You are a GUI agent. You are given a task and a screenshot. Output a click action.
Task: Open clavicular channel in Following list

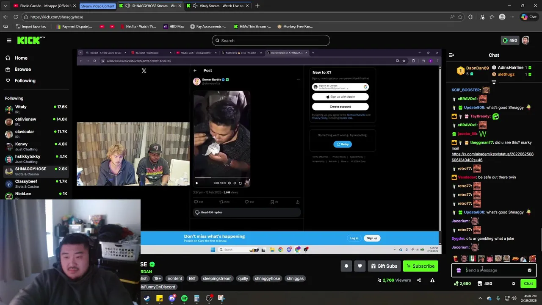[x=36, y=134]
